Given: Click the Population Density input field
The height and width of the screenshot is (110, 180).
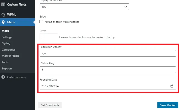Looking at the screenshot, I should pyautogui.click(x=108, y=53).
